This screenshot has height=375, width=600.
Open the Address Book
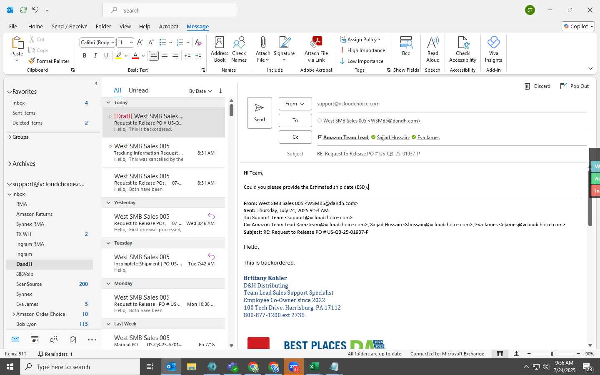pos(220,49)
